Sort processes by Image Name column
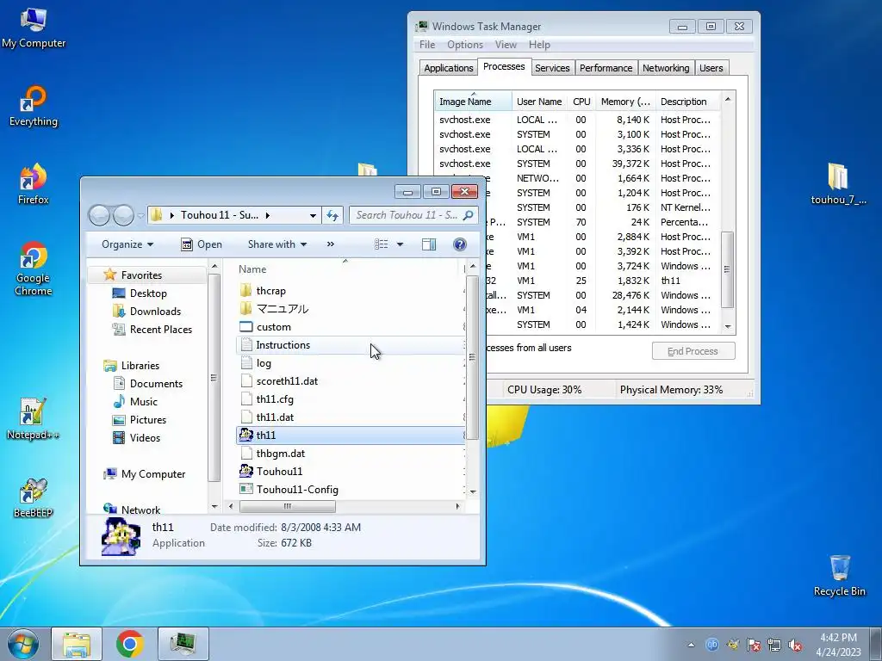 pos(473,102)
